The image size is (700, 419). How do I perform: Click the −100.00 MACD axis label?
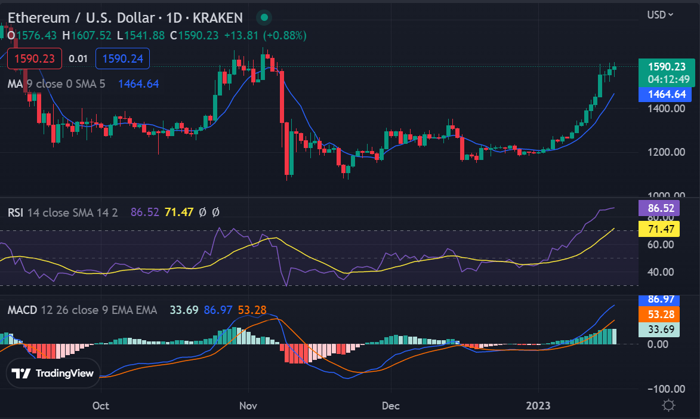tap(666, 389)
